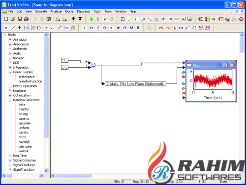Insert a ramp block from toolbar
Viewport: 246px width, 185px height.
tap(130, 19)
